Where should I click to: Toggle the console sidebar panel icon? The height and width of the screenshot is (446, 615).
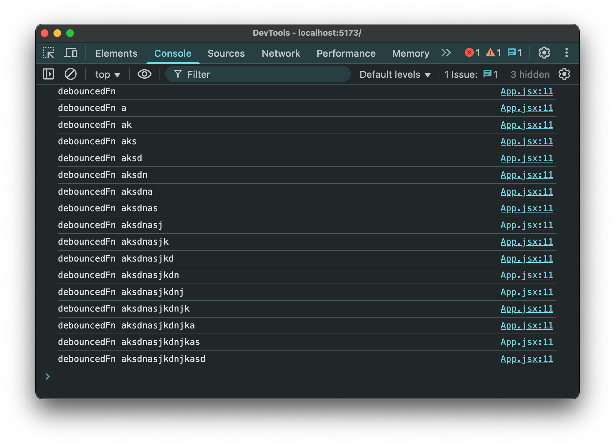click(x=48, y=74)
